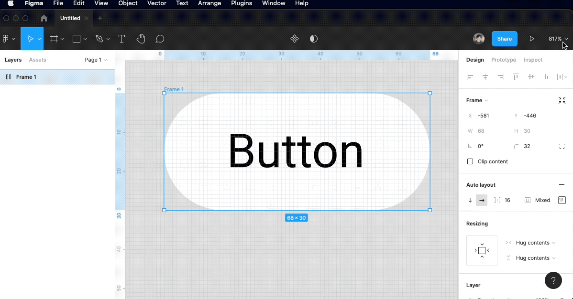The height and width of the screenshot is (299, 573).
Task: Open the Apple menu
Action: point(11,3)
